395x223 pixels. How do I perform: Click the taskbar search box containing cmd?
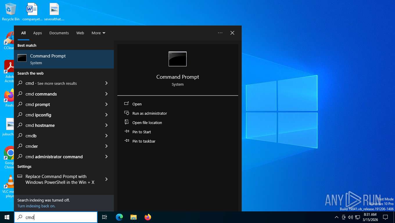pyautogui.click(x=56, y=217)
